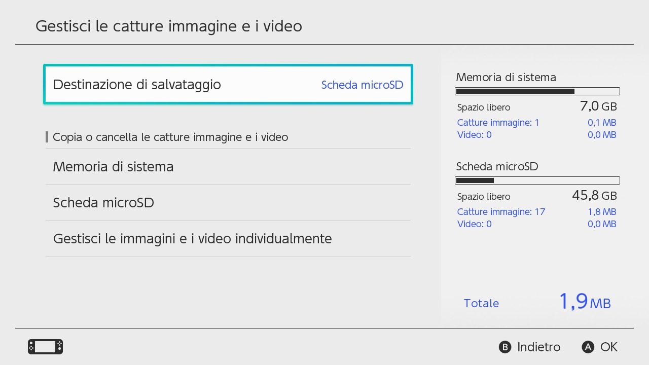649x365 pixels.
Task: Click the system memory usage bar
Action: [537, 91]
